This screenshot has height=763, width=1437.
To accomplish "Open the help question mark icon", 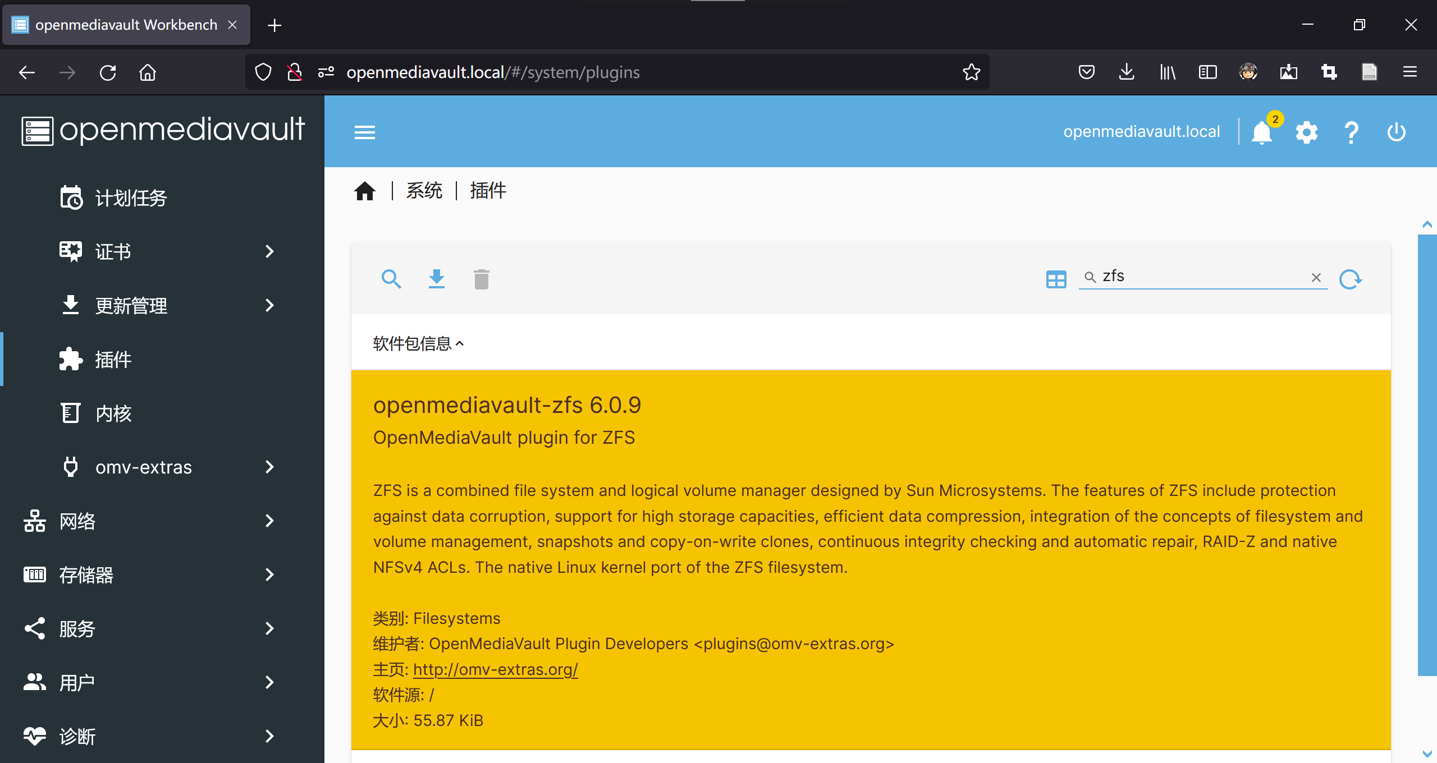I will pyautogui.click(x=1351, y=133).
